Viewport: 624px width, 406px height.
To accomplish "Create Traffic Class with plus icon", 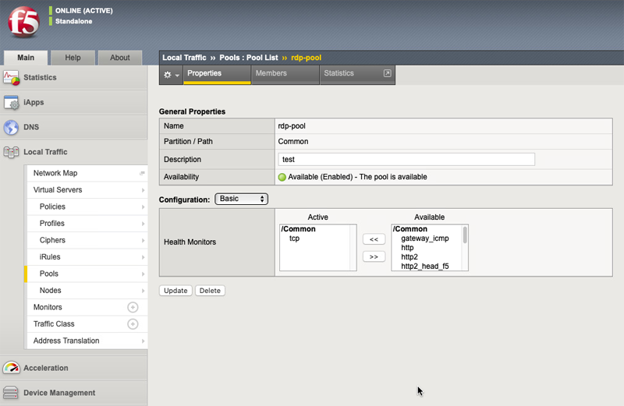I will 133,324.
